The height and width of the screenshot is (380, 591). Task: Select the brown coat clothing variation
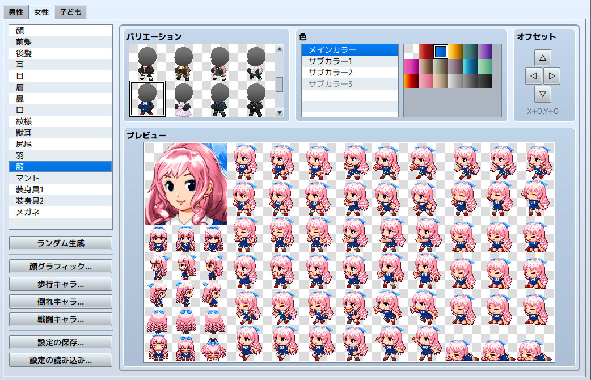[x=183, y=62]
